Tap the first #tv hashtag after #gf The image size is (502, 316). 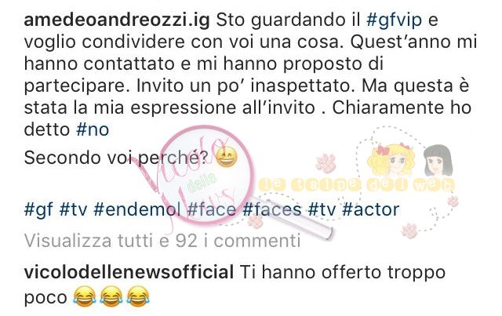tap(73, 209)
